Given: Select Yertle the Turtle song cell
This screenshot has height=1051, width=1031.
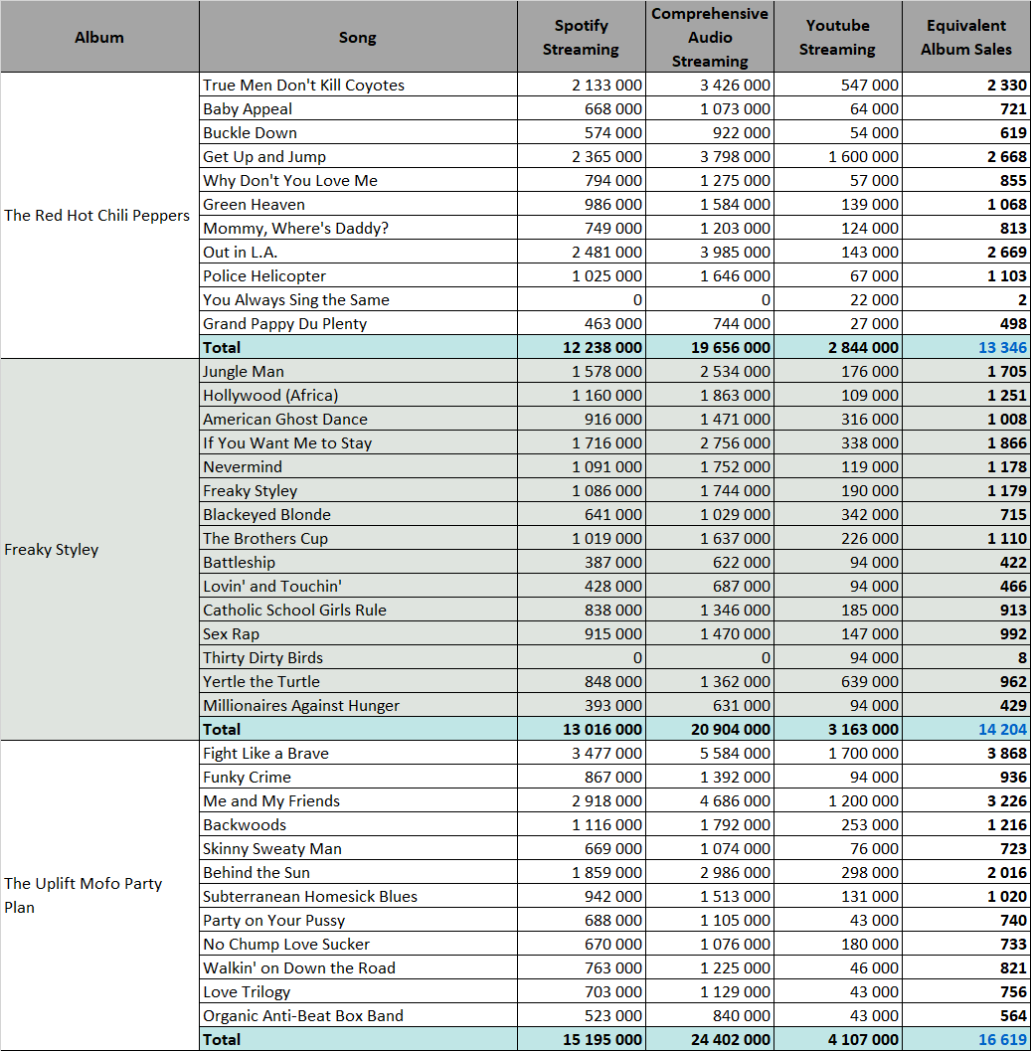Looking at the screenshot, I should [x=358, y=682].
